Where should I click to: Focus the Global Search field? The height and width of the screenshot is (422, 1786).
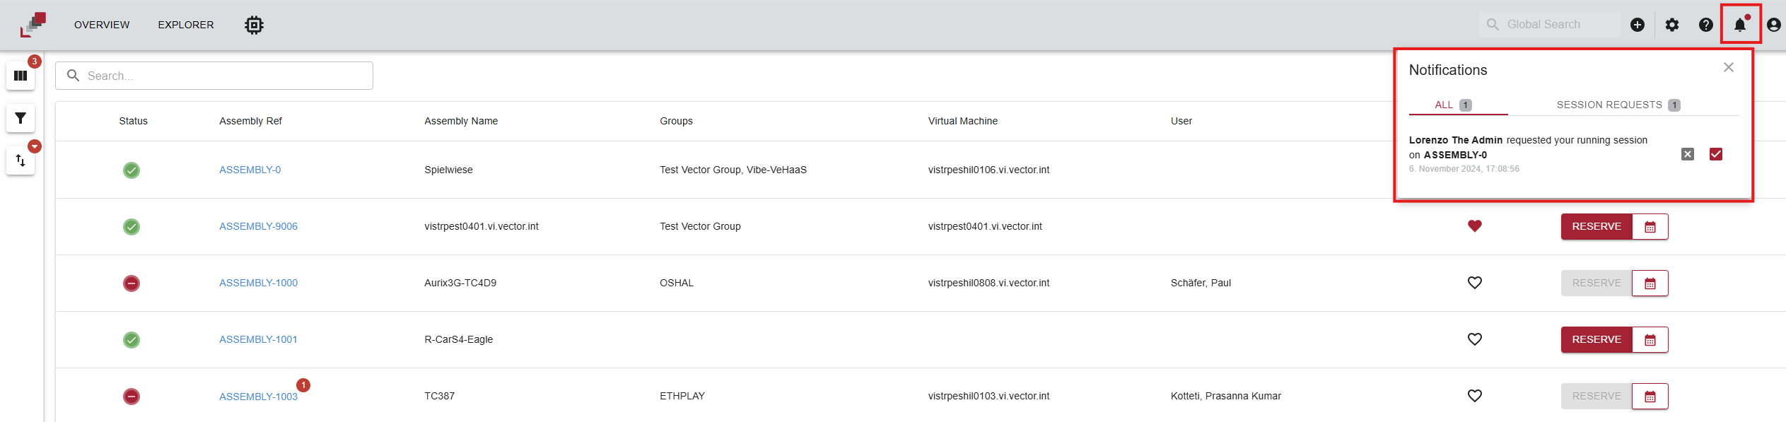(x=1550, y=25)
